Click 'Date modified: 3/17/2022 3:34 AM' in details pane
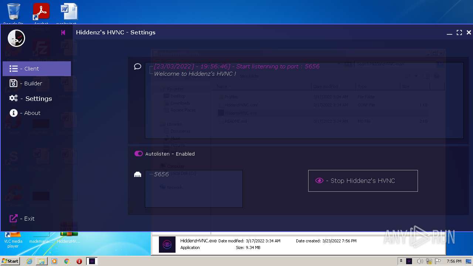This screenshot has height=266, width=473. [x=249, y=241]
